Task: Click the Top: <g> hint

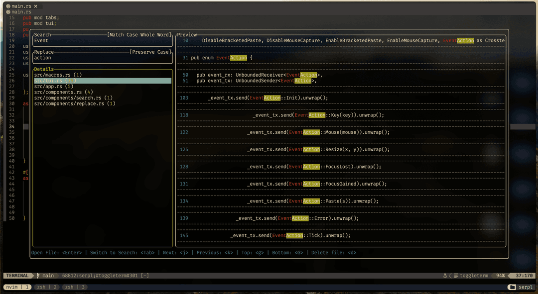Action: coord(253,253)
